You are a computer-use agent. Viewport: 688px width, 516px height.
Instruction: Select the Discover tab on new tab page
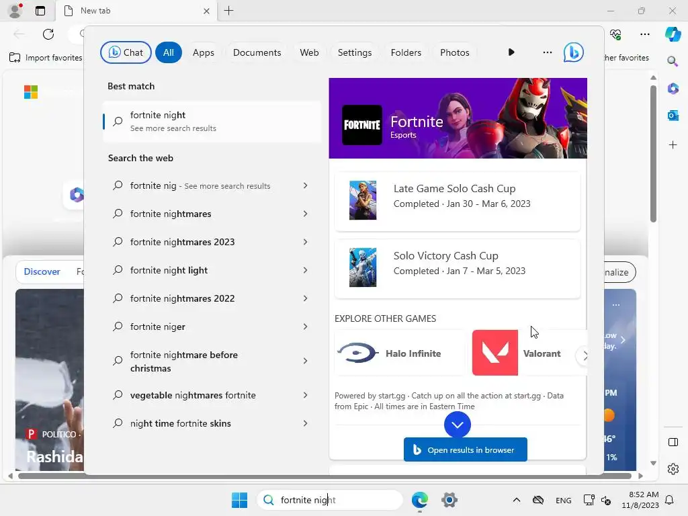tap(42, 271)
